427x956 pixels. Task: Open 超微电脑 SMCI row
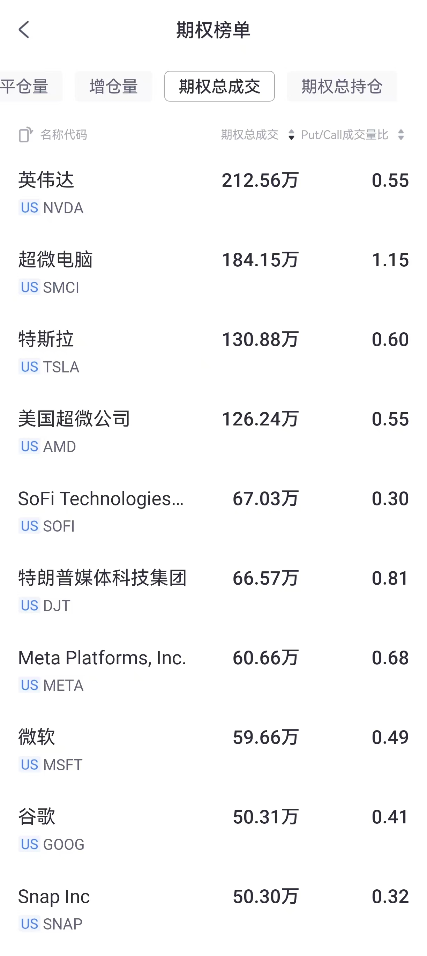[213, 273]
